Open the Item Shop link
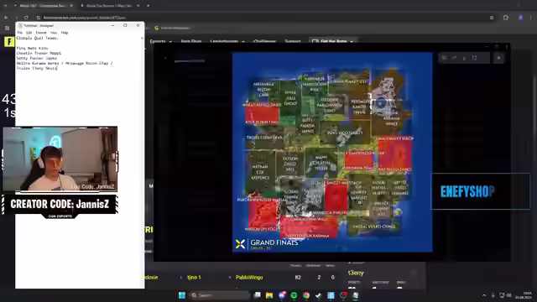Screen dimensions: 537x302 coord(191,41)
